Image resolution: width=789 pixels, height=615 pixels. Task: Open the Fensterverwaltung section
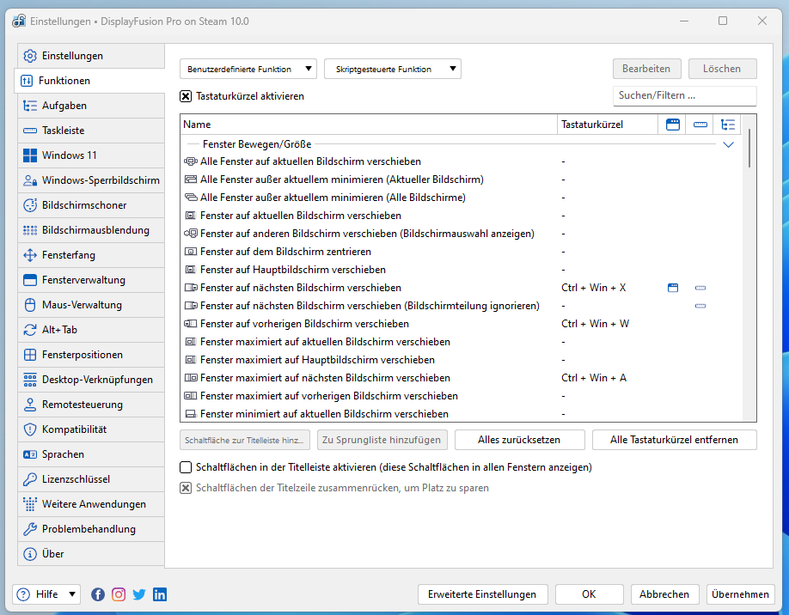[x=91, y=280]
